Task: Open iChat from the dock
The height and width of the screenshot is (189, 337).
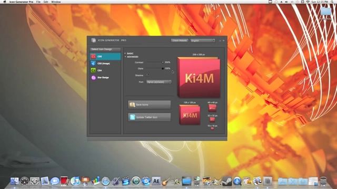Action: (55, 181)
